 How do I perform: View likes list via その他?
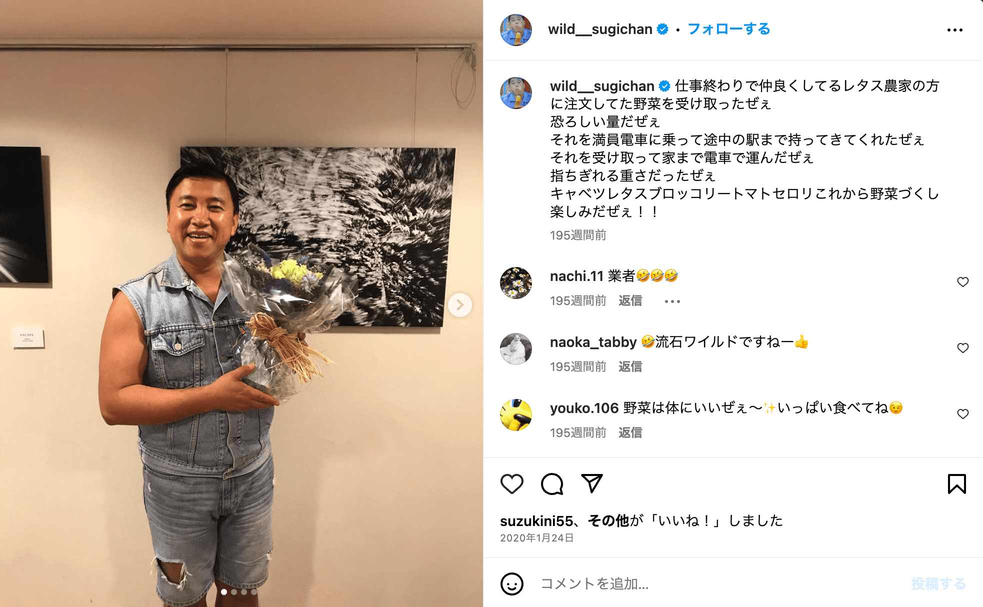pyautogui.click(x=608, y=520)
